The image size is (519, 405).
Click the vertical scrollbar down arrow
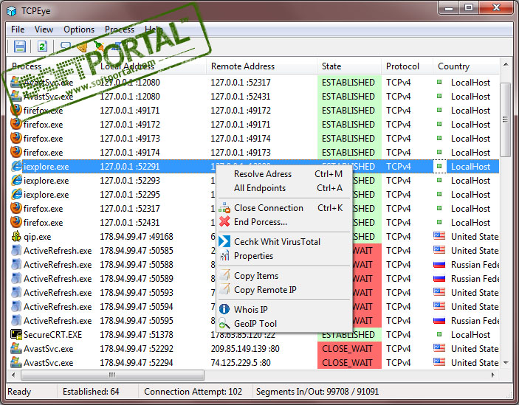[506, 363]
